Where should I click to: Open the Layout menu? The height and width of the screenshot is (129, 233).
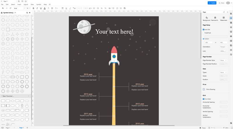pos(26,4)
